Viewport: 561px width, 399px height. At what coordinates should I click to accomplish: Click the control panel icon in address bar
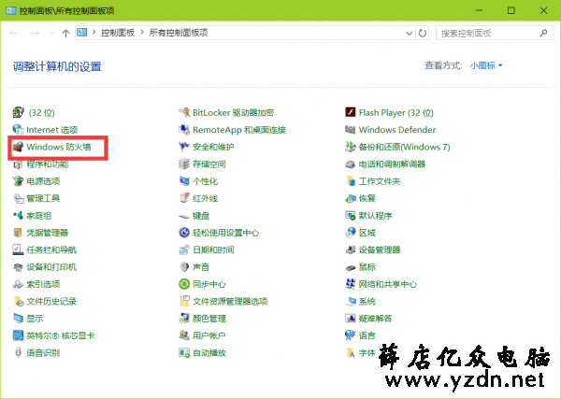[82, 33]
